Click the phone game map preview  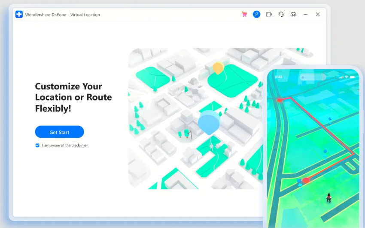(313, 149)
